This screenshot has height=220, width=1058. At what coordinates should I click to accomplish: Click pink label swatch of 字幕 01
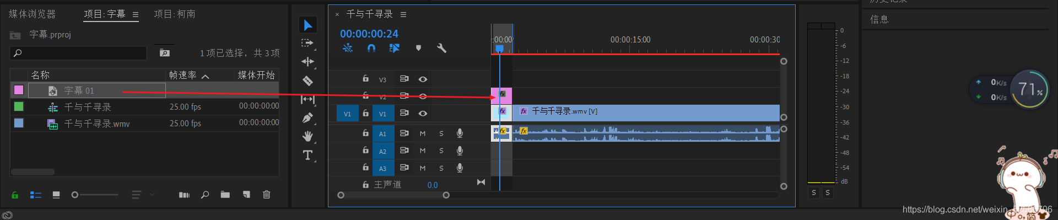[x=19, y=90]
